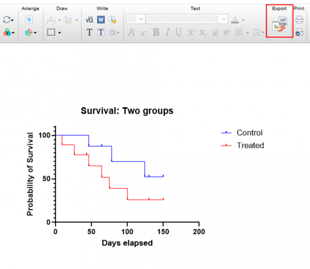Toggle Underline text formatting
Screen dimensions: 310x269
tap(179, 32)
